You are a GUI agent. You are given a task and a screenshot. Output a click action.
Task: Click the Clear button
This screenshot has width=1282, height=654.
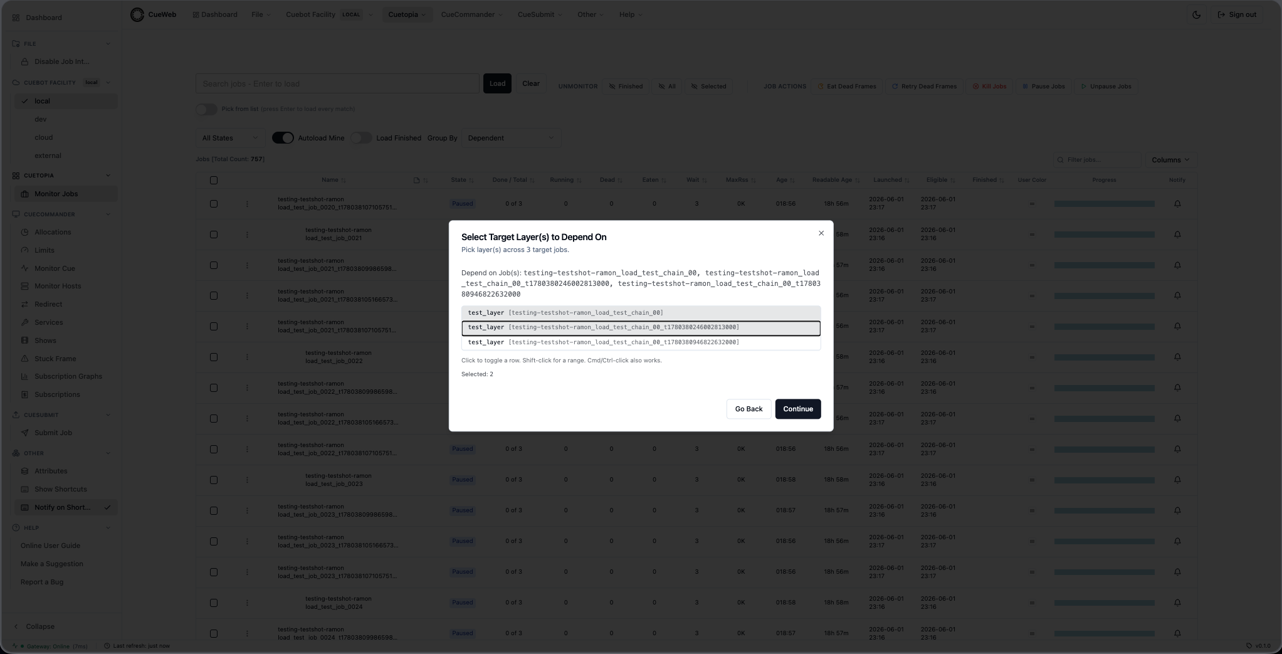tap(531, 83)
